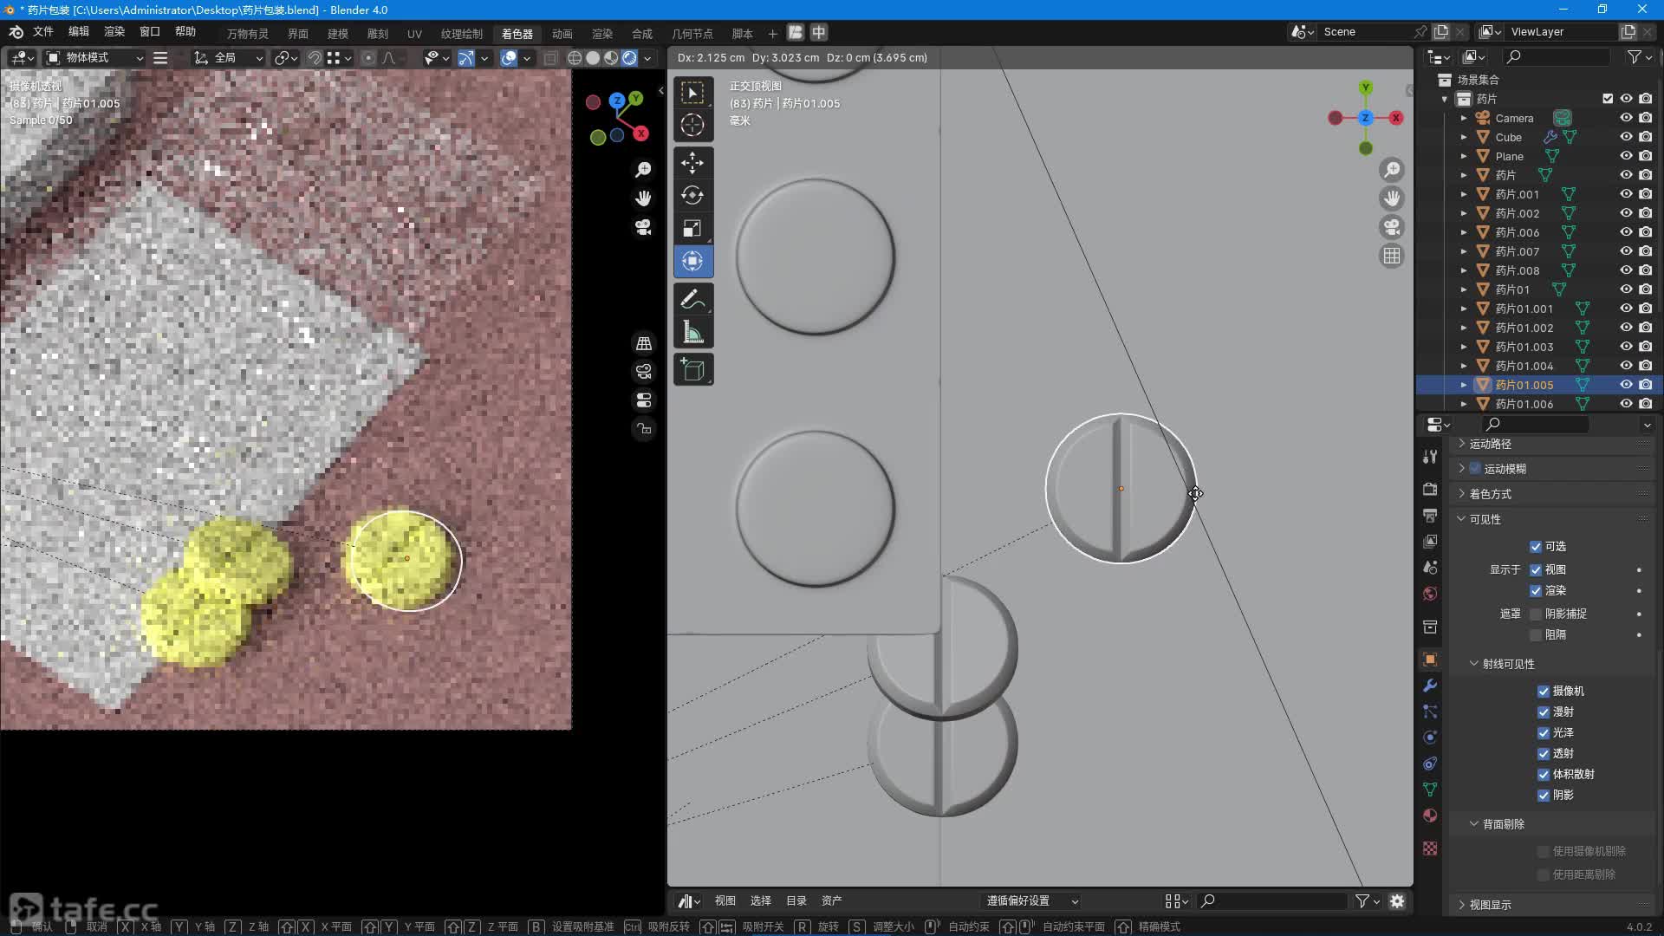Switch to the 建模 workspace tab
Screen dimensions: 1664x936
point(338,34)
